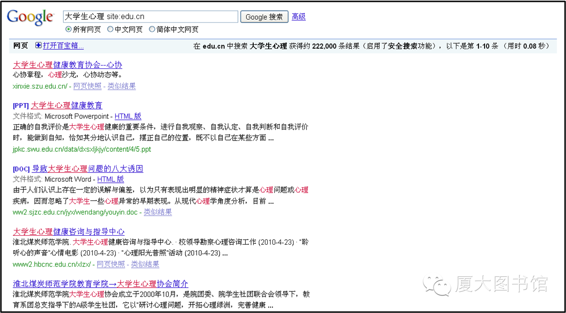Open 类似结果 for www2.hbcnc.edu.cn/xlzx
566x313 pixels.
tap(145, 264)
